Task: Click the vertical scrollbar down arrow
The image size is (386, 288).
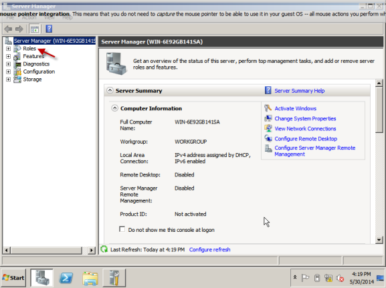Action: point(379,239)
